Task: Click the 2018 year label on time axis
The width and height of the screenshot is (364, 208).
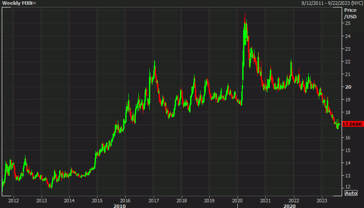Action: pyautogui.click(x=181, y=201)
